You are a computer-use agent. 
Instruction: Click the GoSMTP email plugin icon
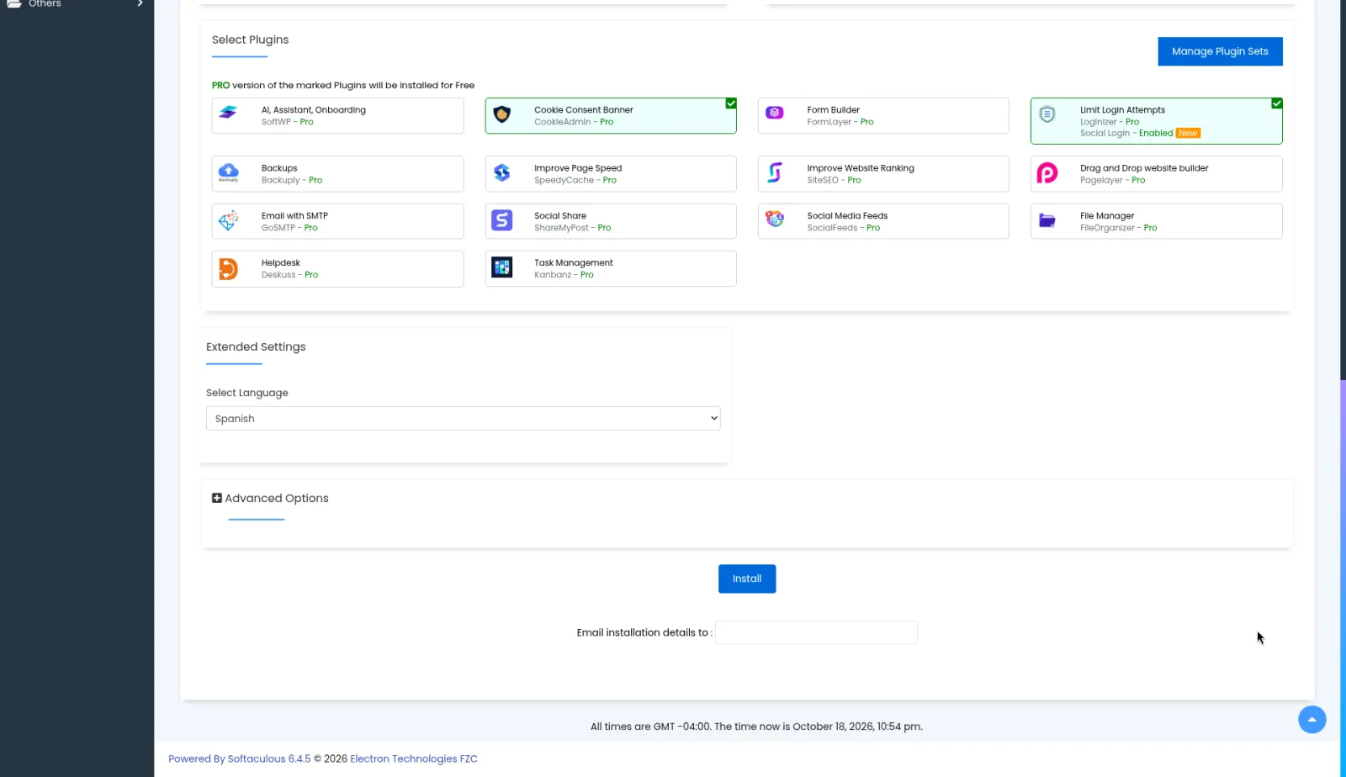pos(229,220)
